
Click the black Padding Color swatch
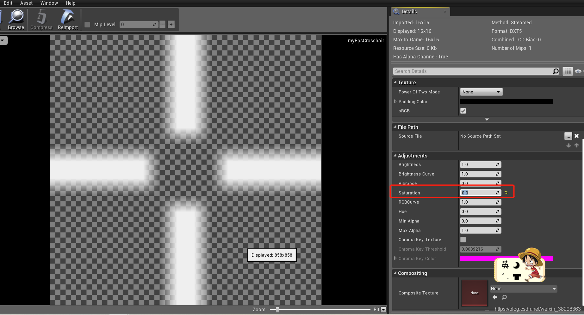pyautogui.click(x=506, y=102)
